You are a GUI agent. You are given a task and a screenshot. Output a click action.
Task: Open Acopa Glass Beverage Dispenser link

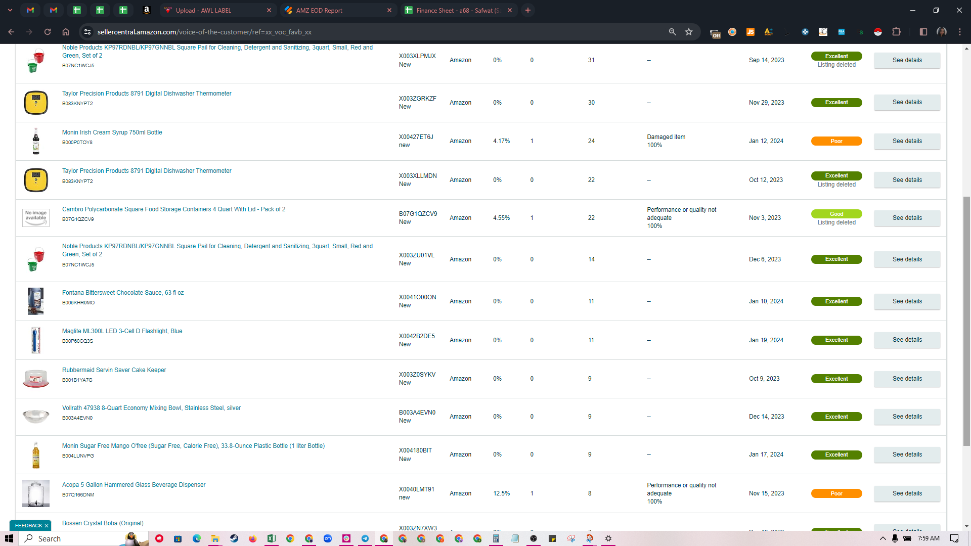coord(134,485)
